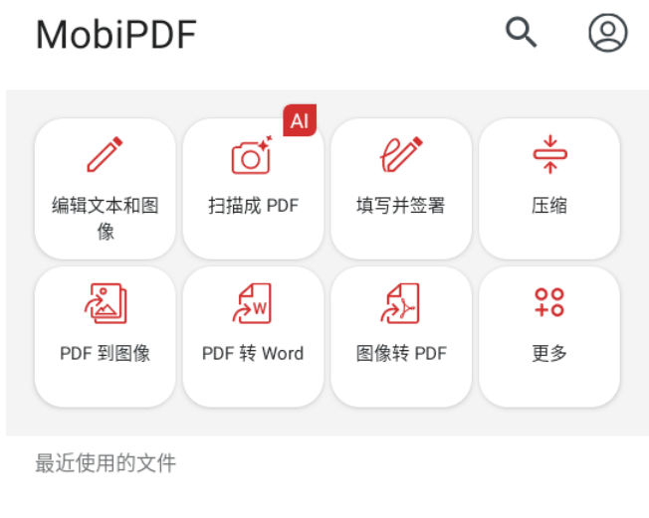Select the 压缩 label
The width and height of the screenshot is (649, 518).
pos(549,206)
